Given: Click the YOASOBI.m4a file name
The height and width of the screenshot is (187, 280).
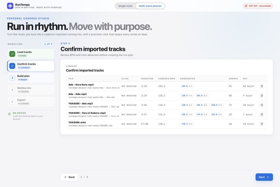Looking at the screenshot, I should [x=77, y=122].
